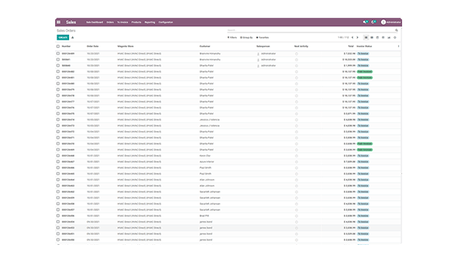The height and width of the screenshot is (279, 458).
Task: Sort by Next Activity column header
Action: point(301,46)
